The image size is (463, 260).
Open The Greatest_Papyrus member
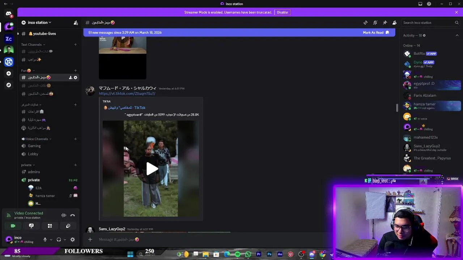pyautogui.click(x=432, y=158)
